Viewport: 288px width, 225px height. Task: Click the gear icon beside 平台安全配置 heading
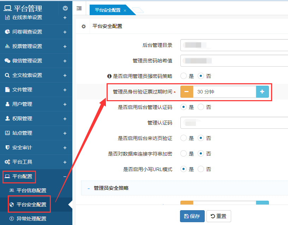point(84,26)
